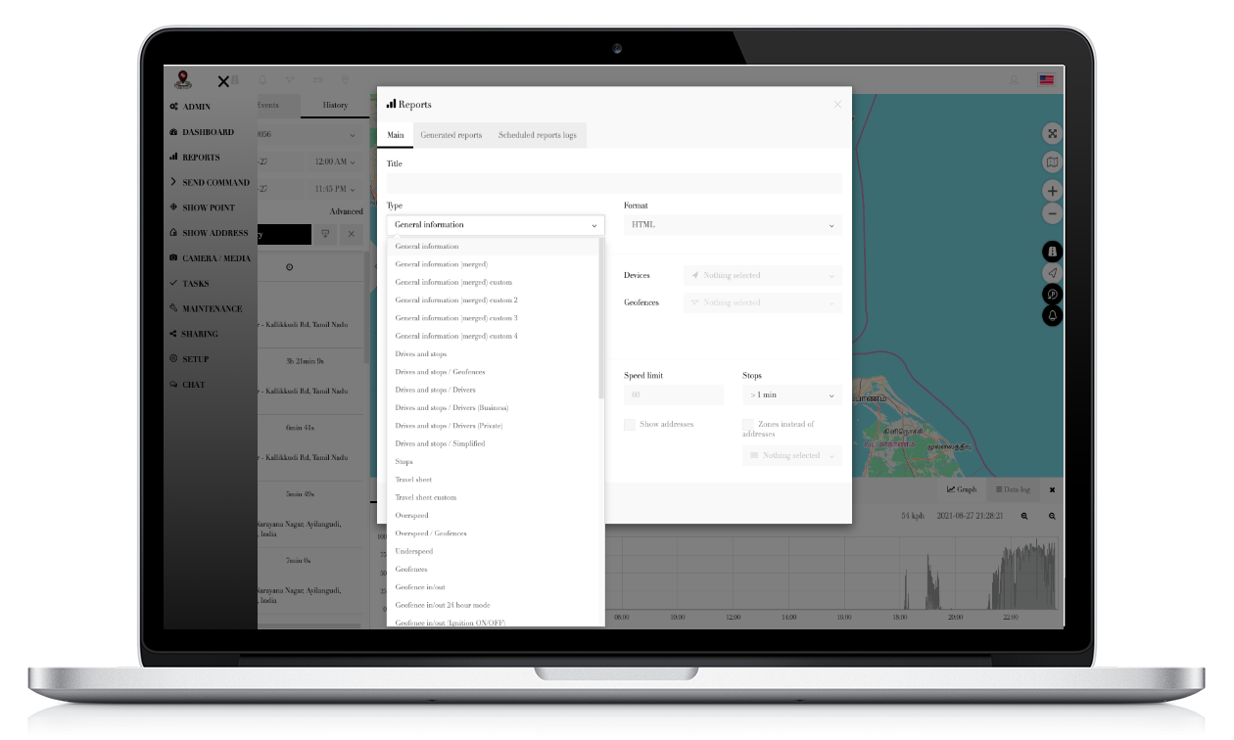Click the graph zoom-in magnifier icon
Image resolution: width=1234 pixels, height=740 pixels.
(1024, 516)
